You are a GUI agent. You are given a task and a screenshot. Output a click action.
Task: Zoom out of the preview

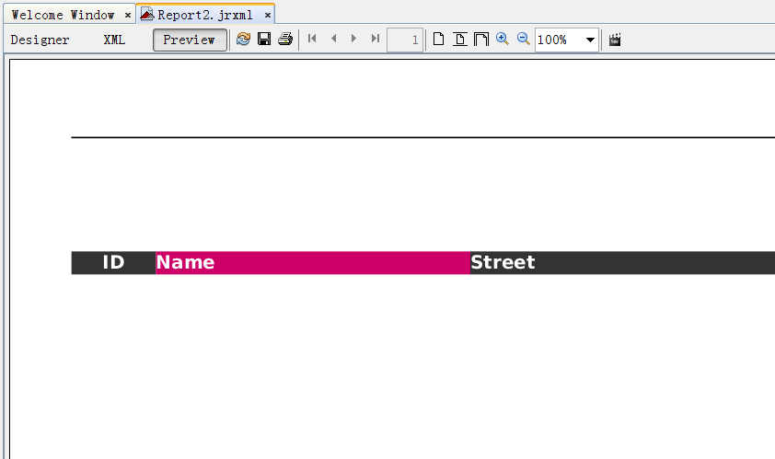coord(523,39)
